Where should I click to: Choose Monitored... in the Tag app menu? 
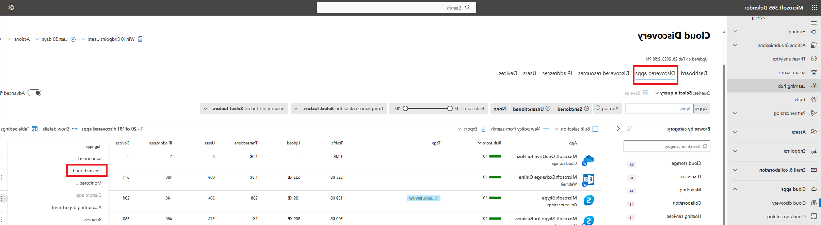89,183
